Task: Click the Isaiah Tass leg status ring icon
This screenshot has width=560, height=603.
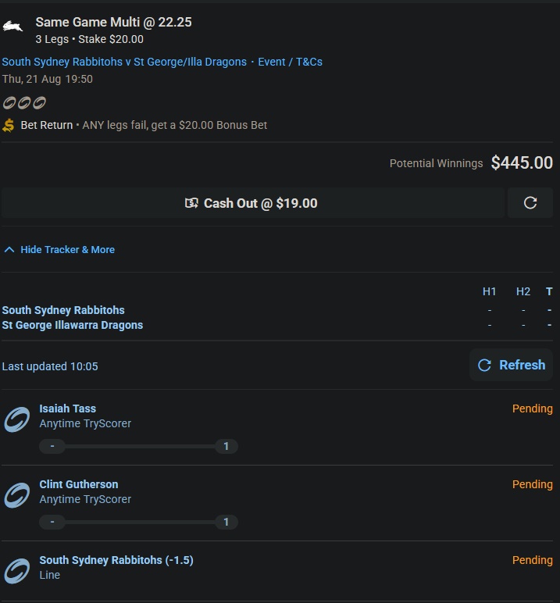Action: click(x=16, y=419)
